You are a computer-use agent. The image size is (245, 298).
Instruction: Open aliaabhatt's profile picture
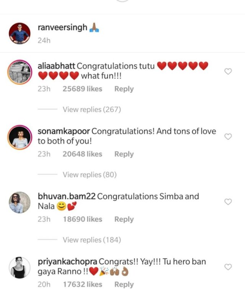click(20, 71)
